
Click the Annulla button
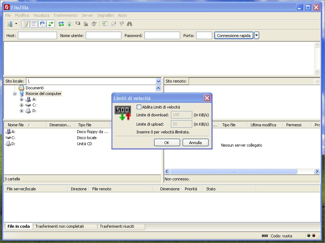(x=195, y=143)
